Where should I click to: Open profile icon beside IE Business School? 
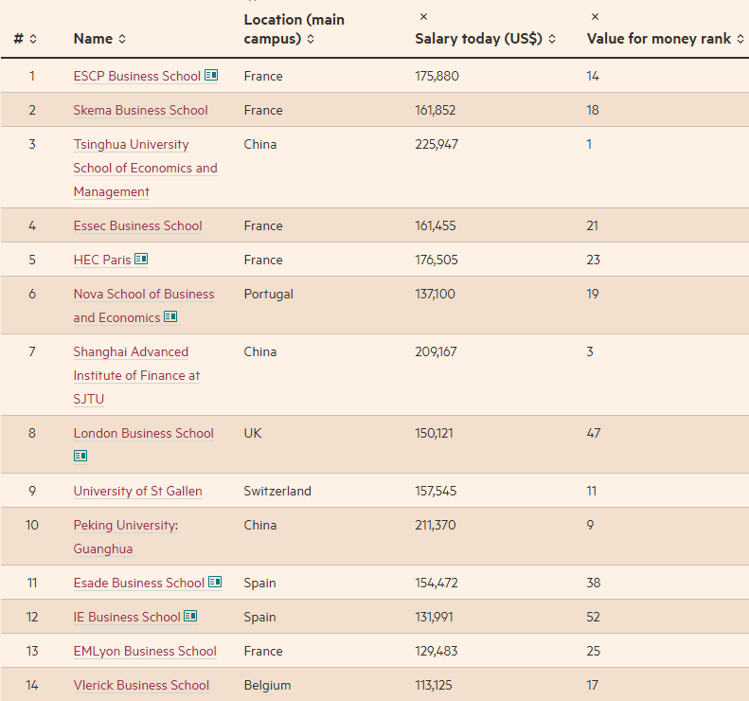pyautogui.click(x=190, y=616)
